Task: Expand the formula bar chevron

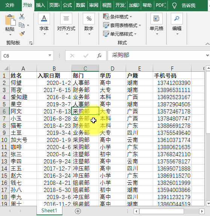Action: [207, 55]
